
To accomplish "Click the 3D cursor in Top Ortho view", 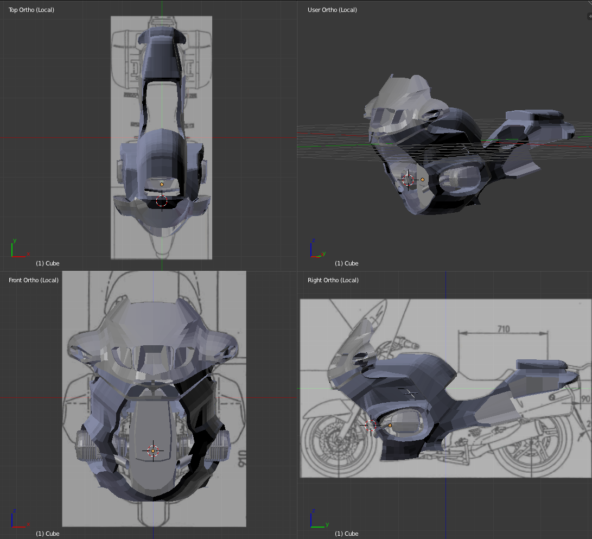I will pyautogui.click(x=162, y=201).
